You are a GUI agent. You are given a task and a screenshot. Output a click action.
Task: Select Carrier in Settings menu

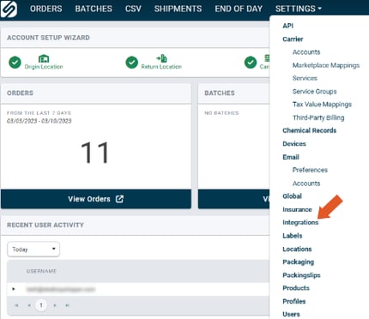tap(293, 39)
